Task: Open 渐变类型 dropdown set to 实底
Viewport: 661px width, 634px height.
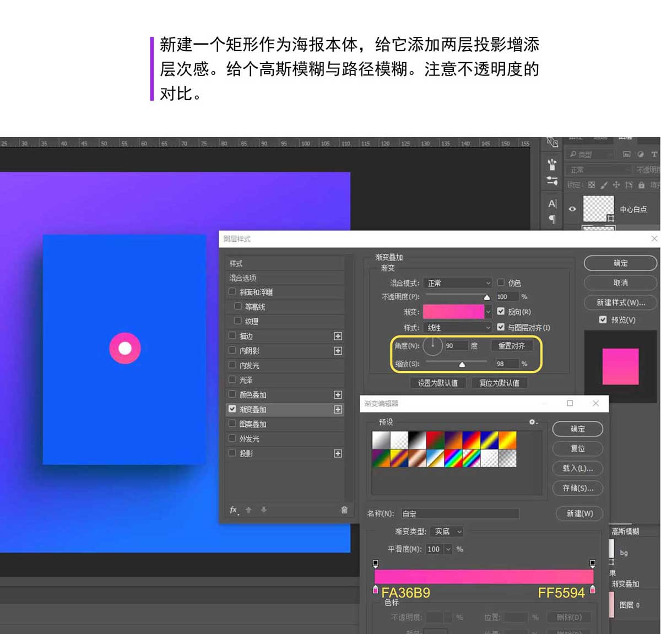Action: pos(447,532)
